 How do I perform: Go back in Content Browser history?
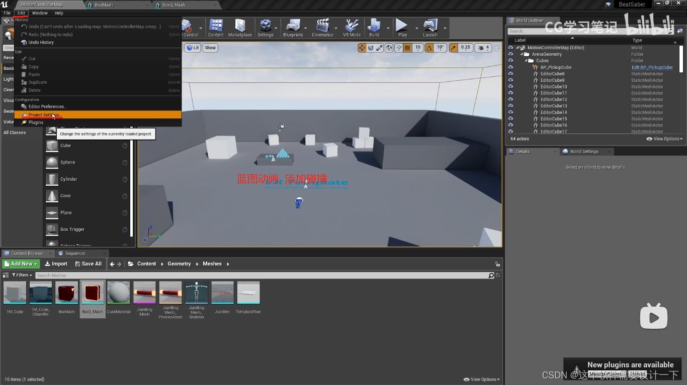pos(113,264)
